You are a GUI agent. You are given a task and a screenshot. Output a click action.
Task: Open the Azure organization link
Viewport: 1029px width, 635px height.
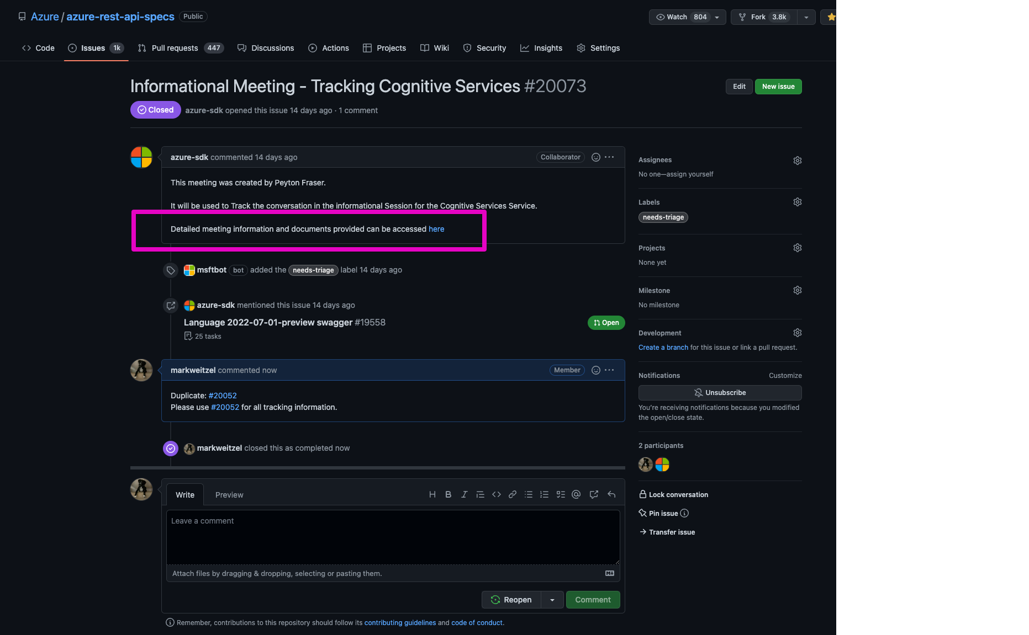point(45,17)
